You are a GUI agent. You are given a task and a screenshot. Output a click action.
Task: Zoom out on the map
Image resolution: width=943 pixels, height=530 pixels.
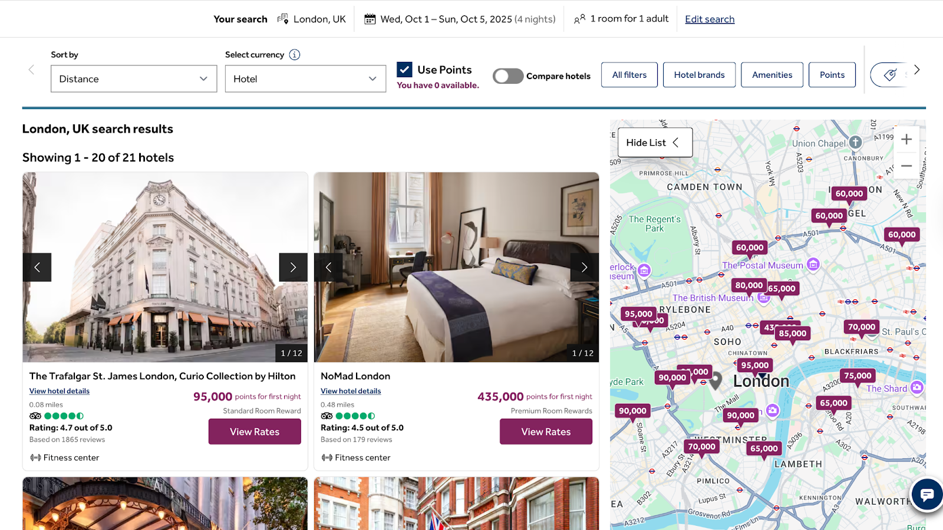click(906, 166)
